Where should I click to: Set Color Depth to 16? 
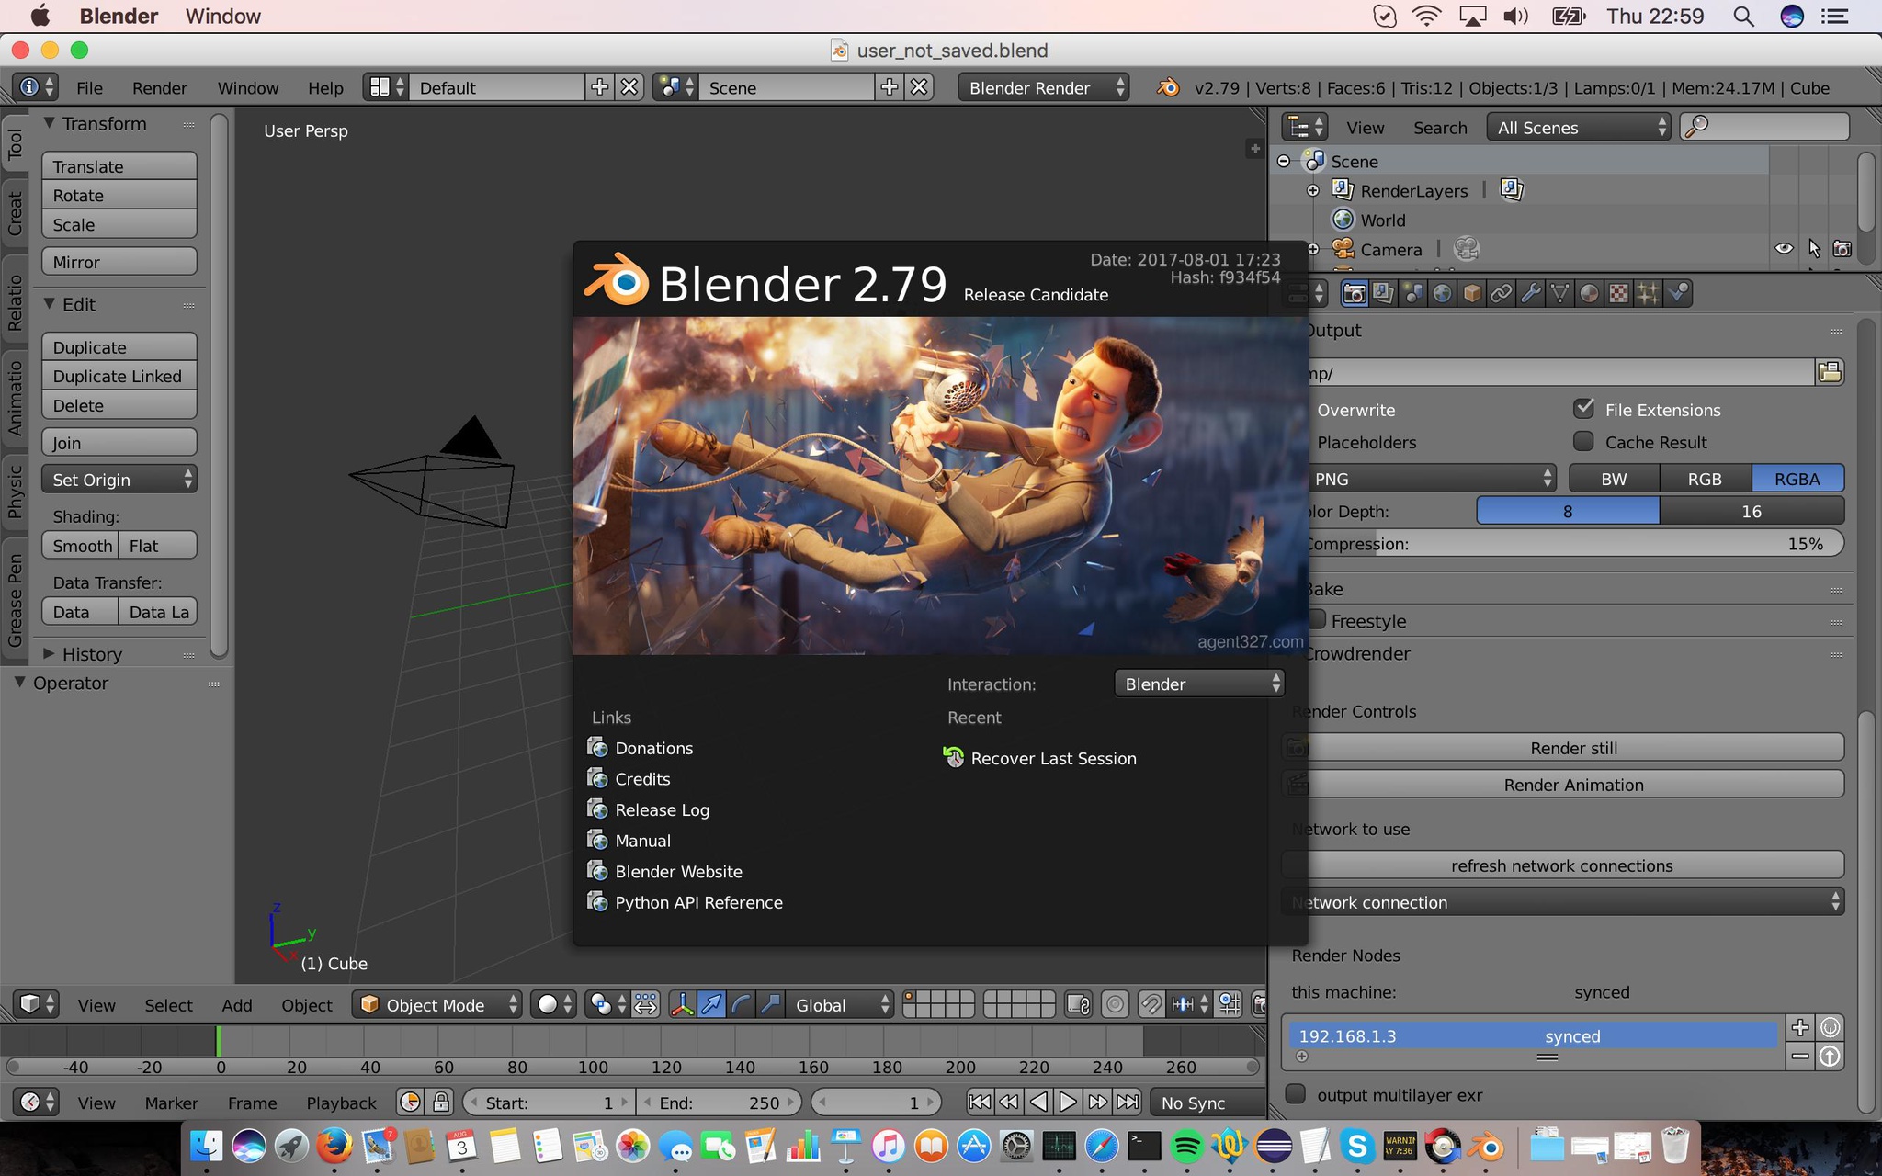click(x=1752, y=511)
